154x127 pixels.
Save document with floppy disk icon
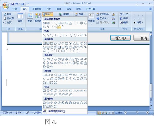tap(13, 4)
